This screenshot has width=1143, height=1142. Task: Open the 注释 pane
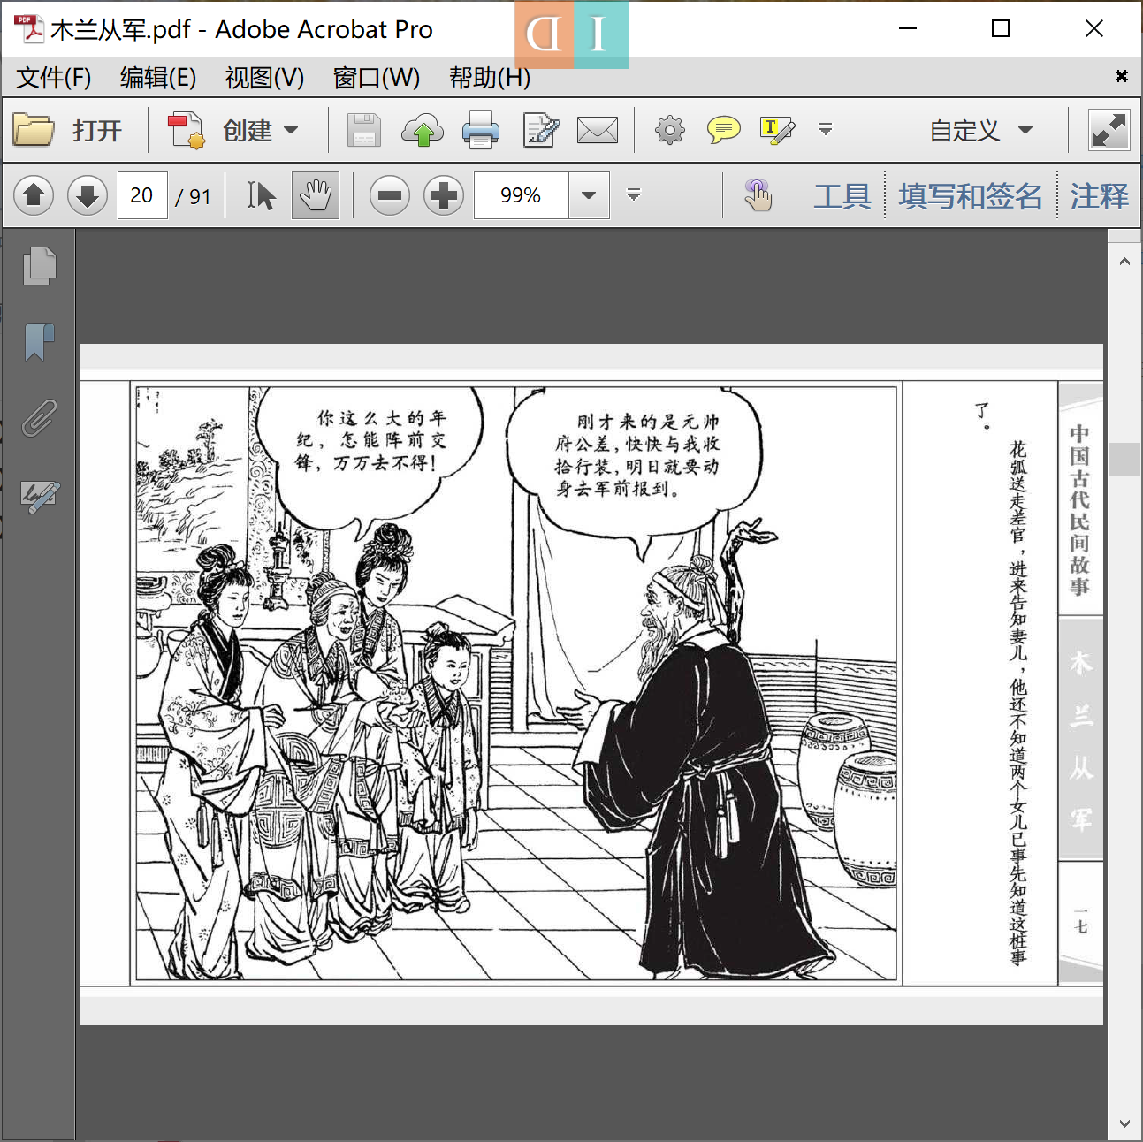point(1099,195)
